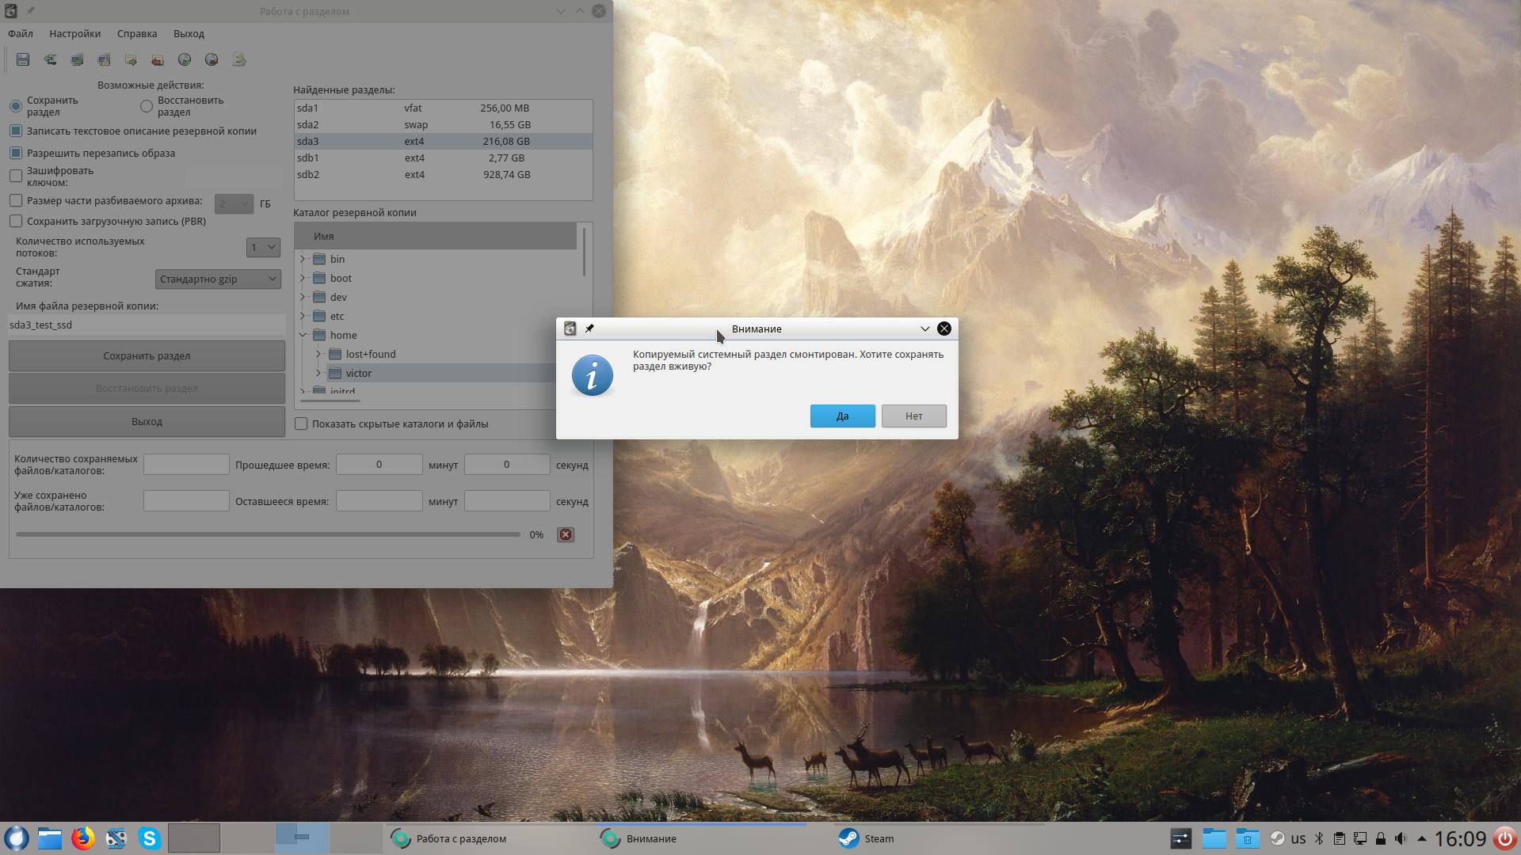The height and width of the screenshot is (855, 1521).
Task: Open the Стандартно gzip compression dropdown
Action: click(218, 279)
